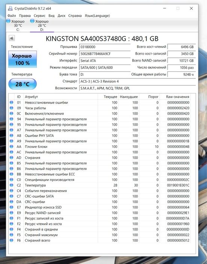Click the status dot of attribute 01
This screenshot has height=264, width=207.
point(11,102)
